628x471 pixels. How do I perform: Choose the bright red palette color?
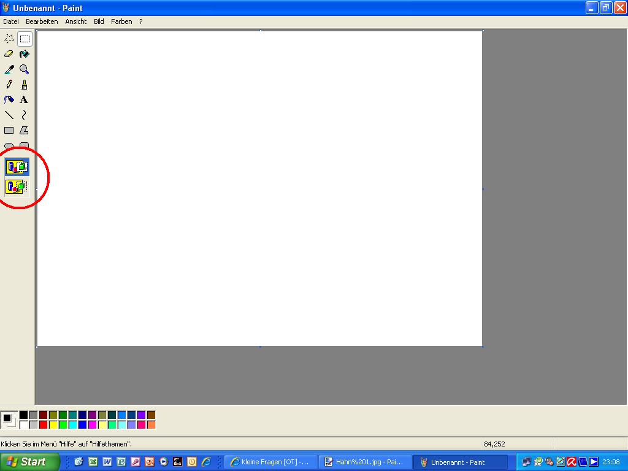44,424
